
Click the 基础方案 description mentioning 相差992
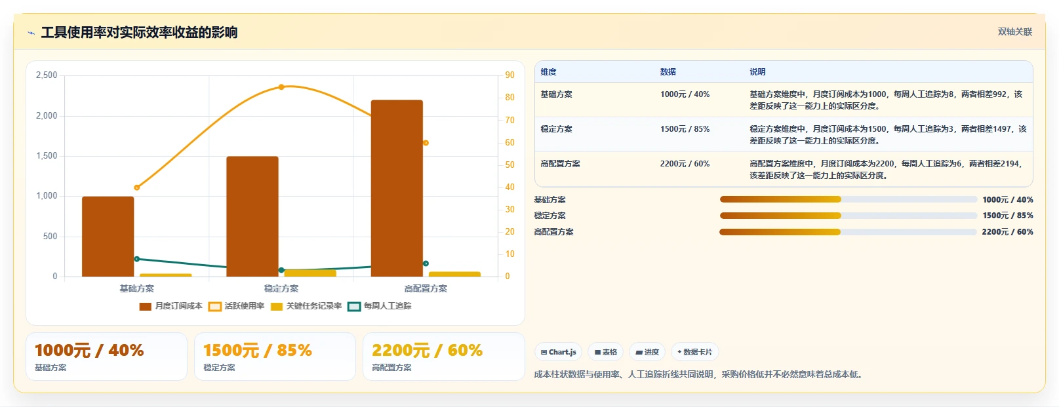click(x=886, y=100)
